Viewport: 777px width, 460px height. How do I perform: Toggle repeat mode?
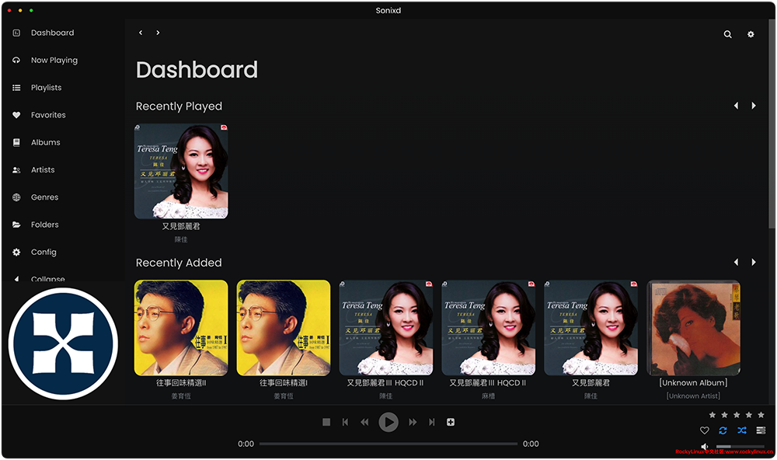click(723, 430)
